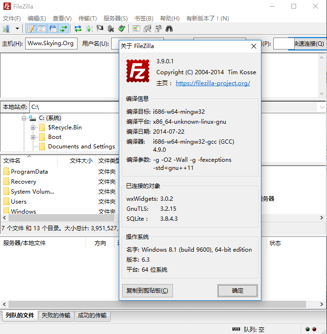The height and width of the screenshot is (334, 327).
Task: Search remote files binoculars icon
Action: [x=169, y=29]
